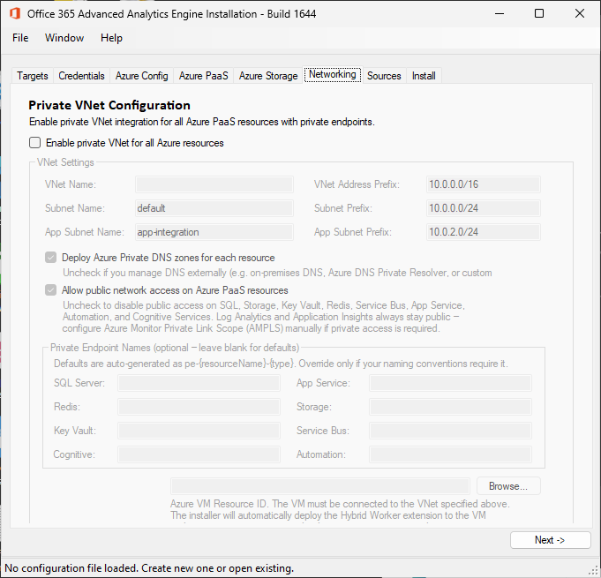The image size is (601, 578).
Task: Click the SQL Server endpoint name field
Action: tap(199, 383)
